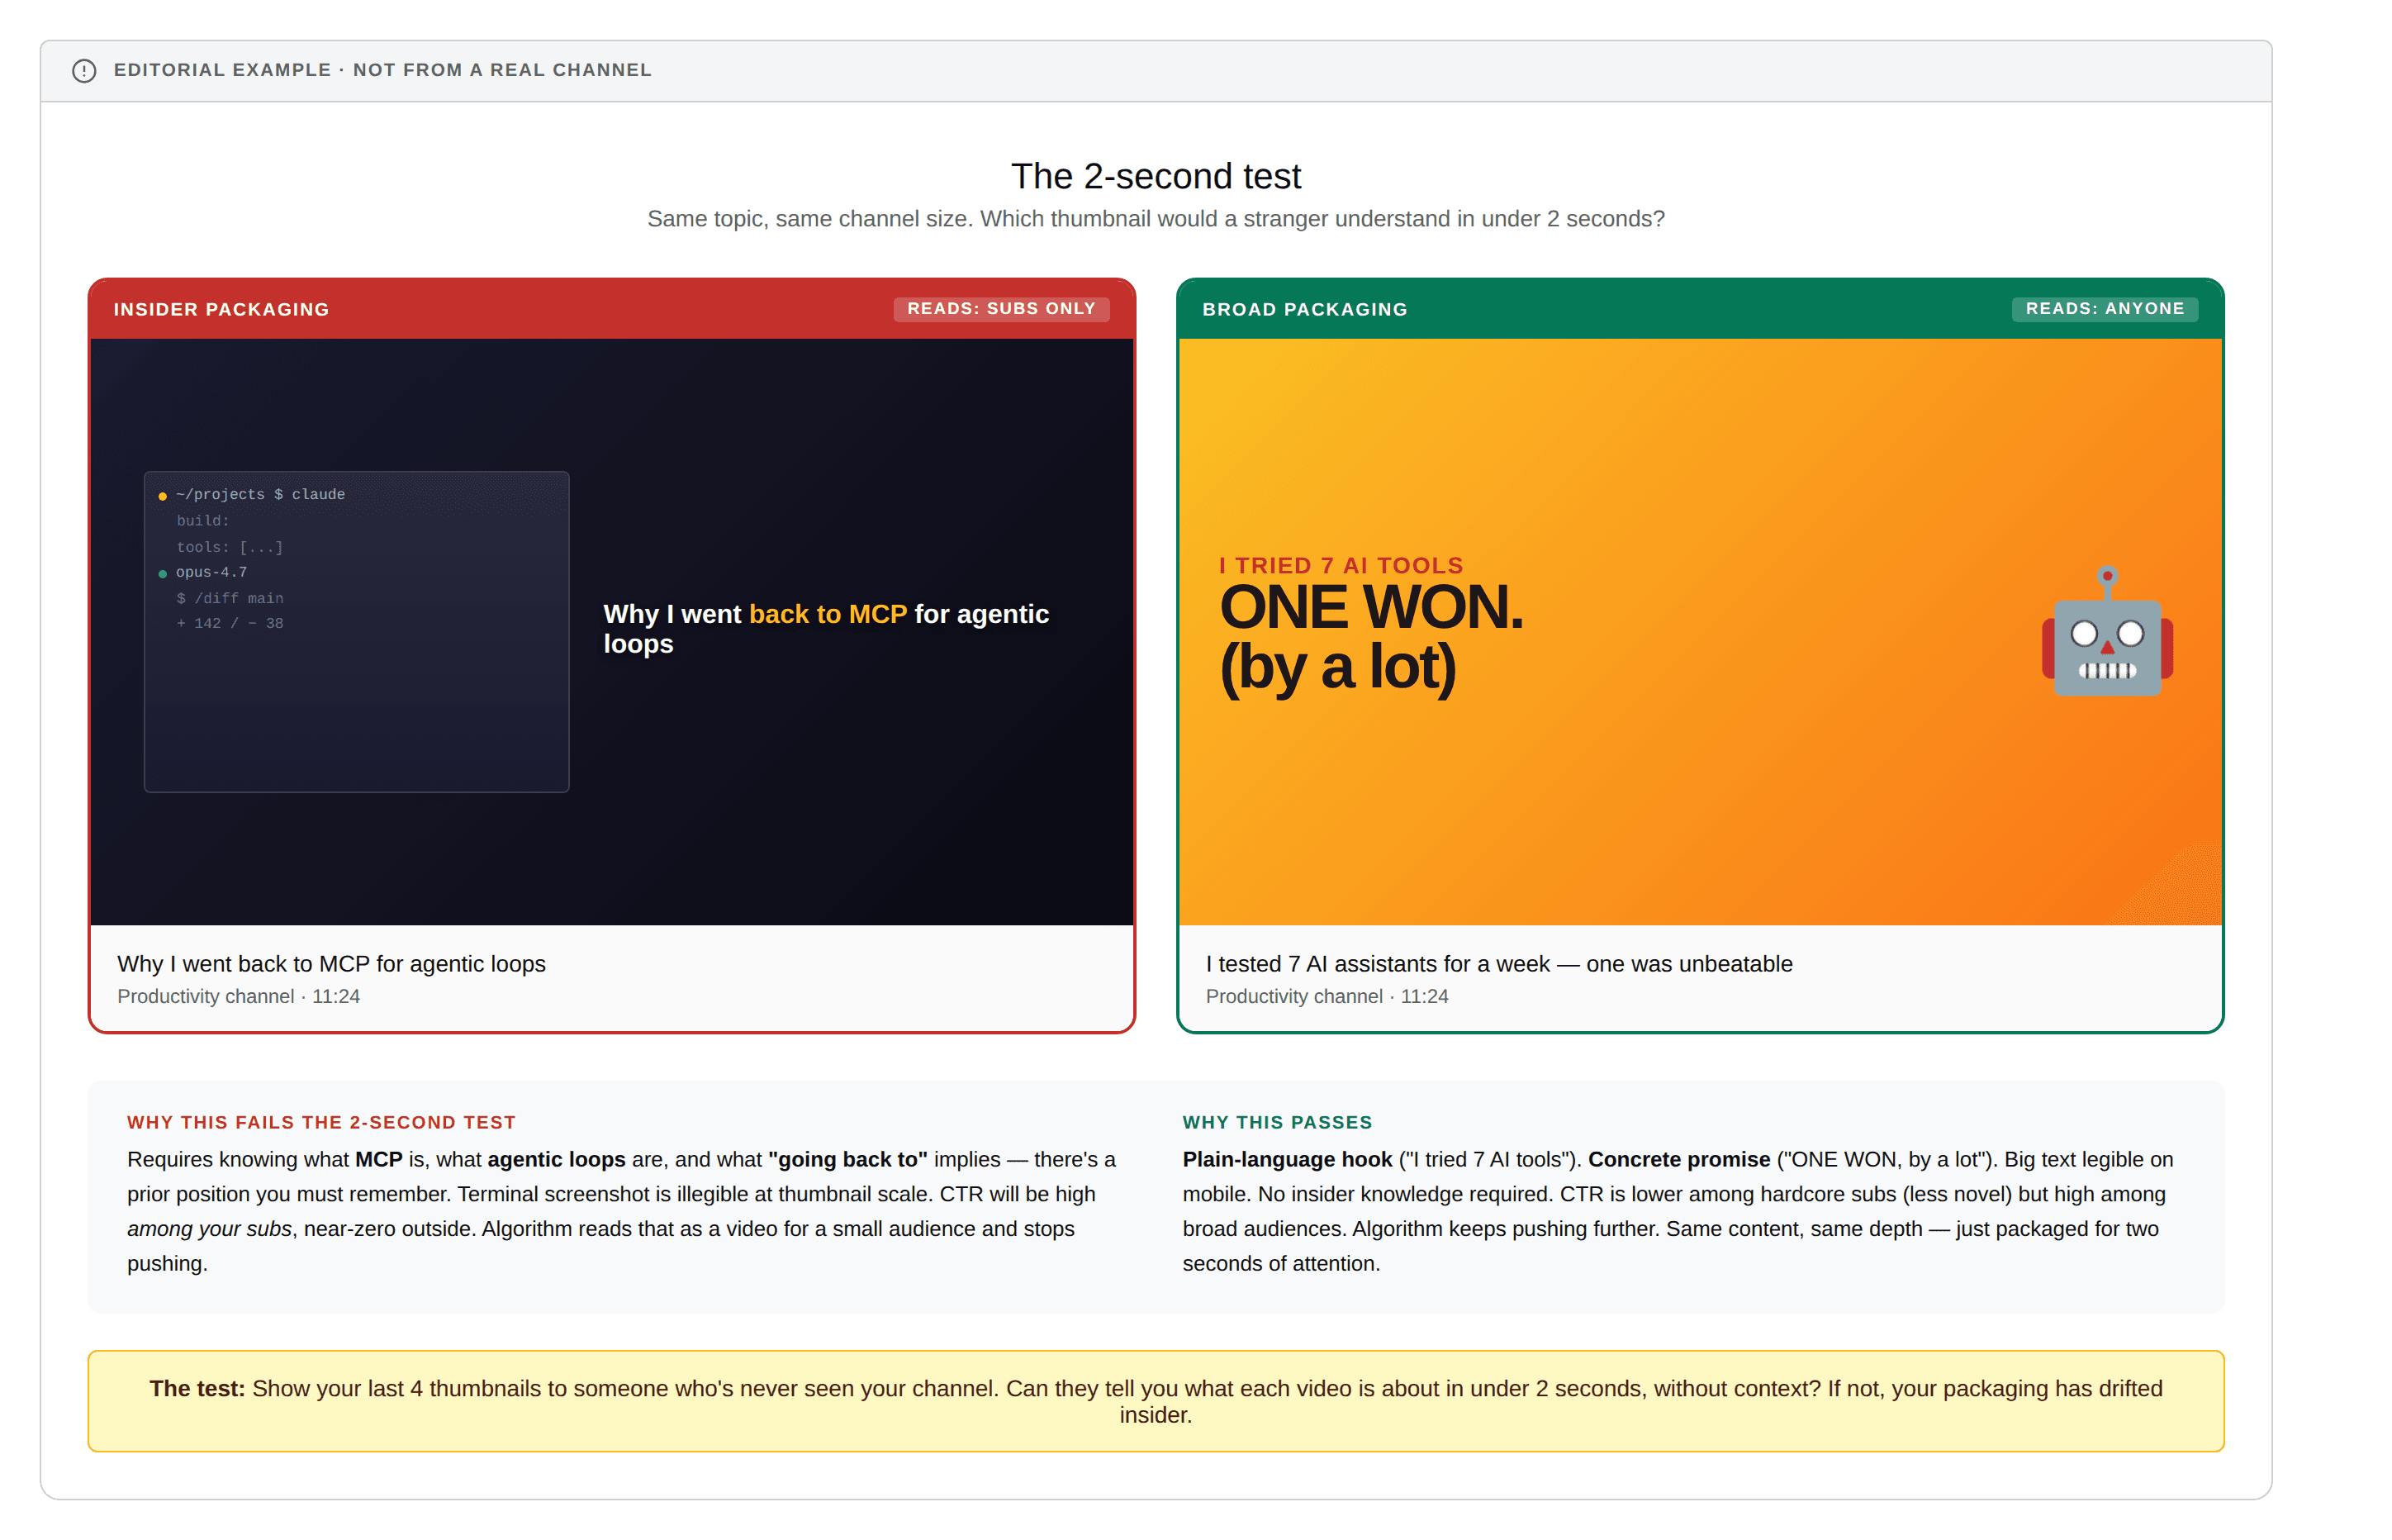Click the large 'ONE WON.' thumbnail text
The width and height of the screenshot is (2392, 1540).
pyautogui.click(x=1370, y=607)
